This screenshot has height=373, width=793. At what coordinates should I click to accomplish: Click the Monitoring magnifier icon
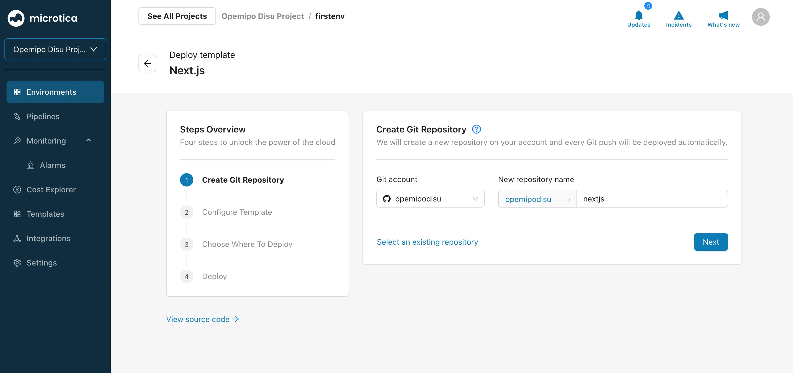(x=17, y=141)
